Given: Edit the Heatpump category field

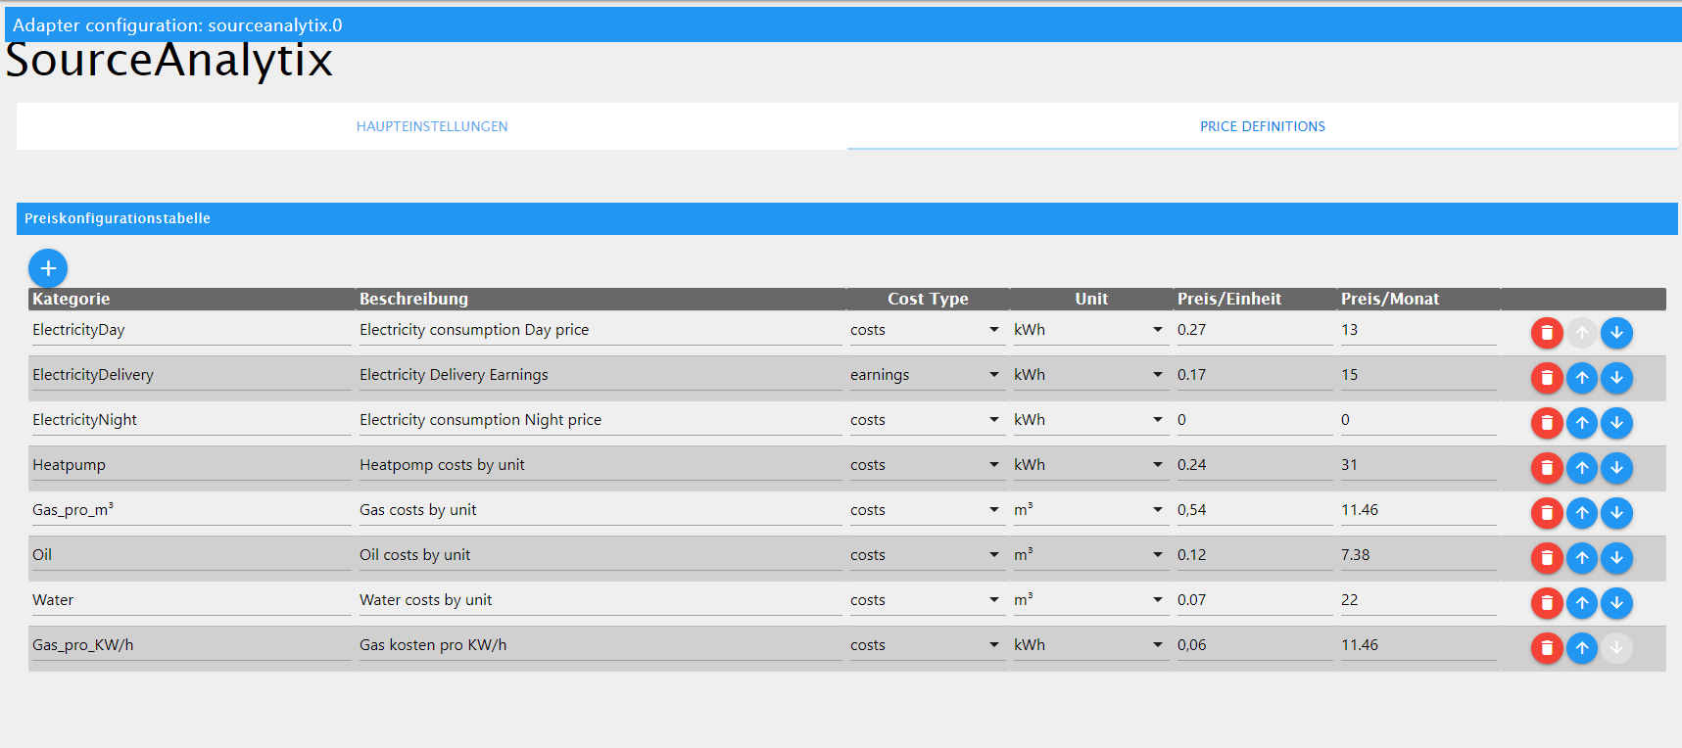Looking at the screenshot, I should (191, 465).
